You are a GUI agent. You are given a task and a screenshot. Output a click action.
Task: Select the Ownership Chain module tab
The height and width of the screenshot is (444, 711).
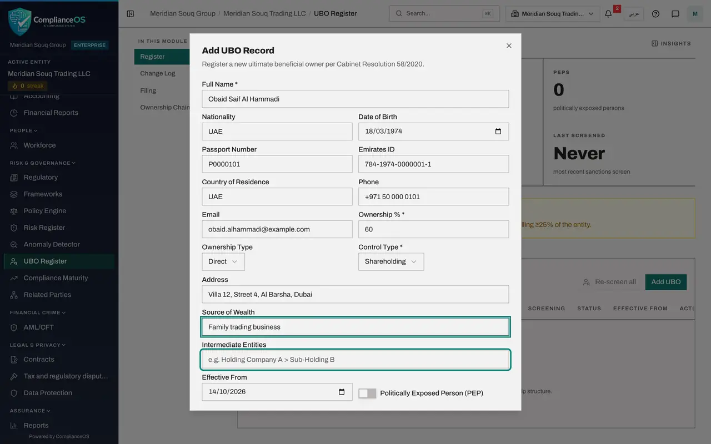pos(164,108)
